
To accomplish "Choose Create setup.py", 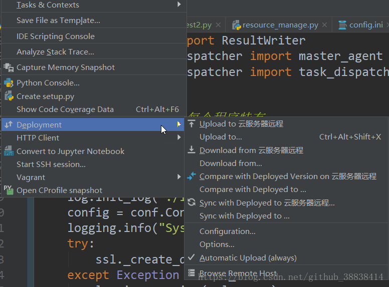I will click(94, 96).
